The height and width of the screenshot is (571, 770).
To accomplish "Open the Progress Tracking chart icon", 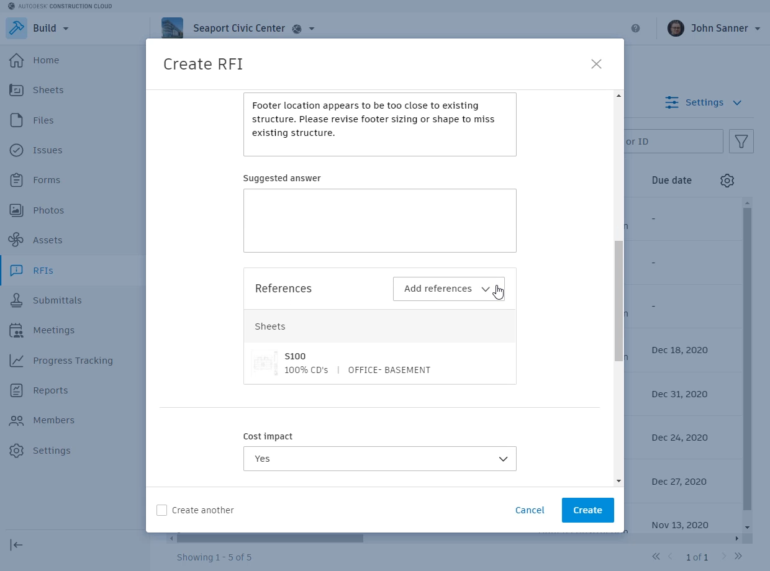I will [17, 360].
